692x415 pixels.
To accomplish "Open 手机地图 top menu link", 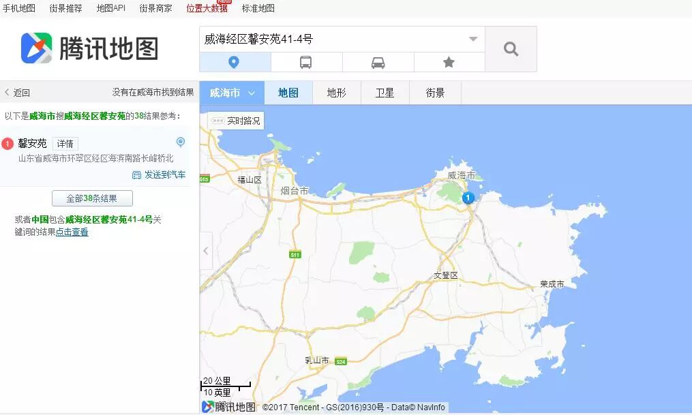I will coord(19,8).
